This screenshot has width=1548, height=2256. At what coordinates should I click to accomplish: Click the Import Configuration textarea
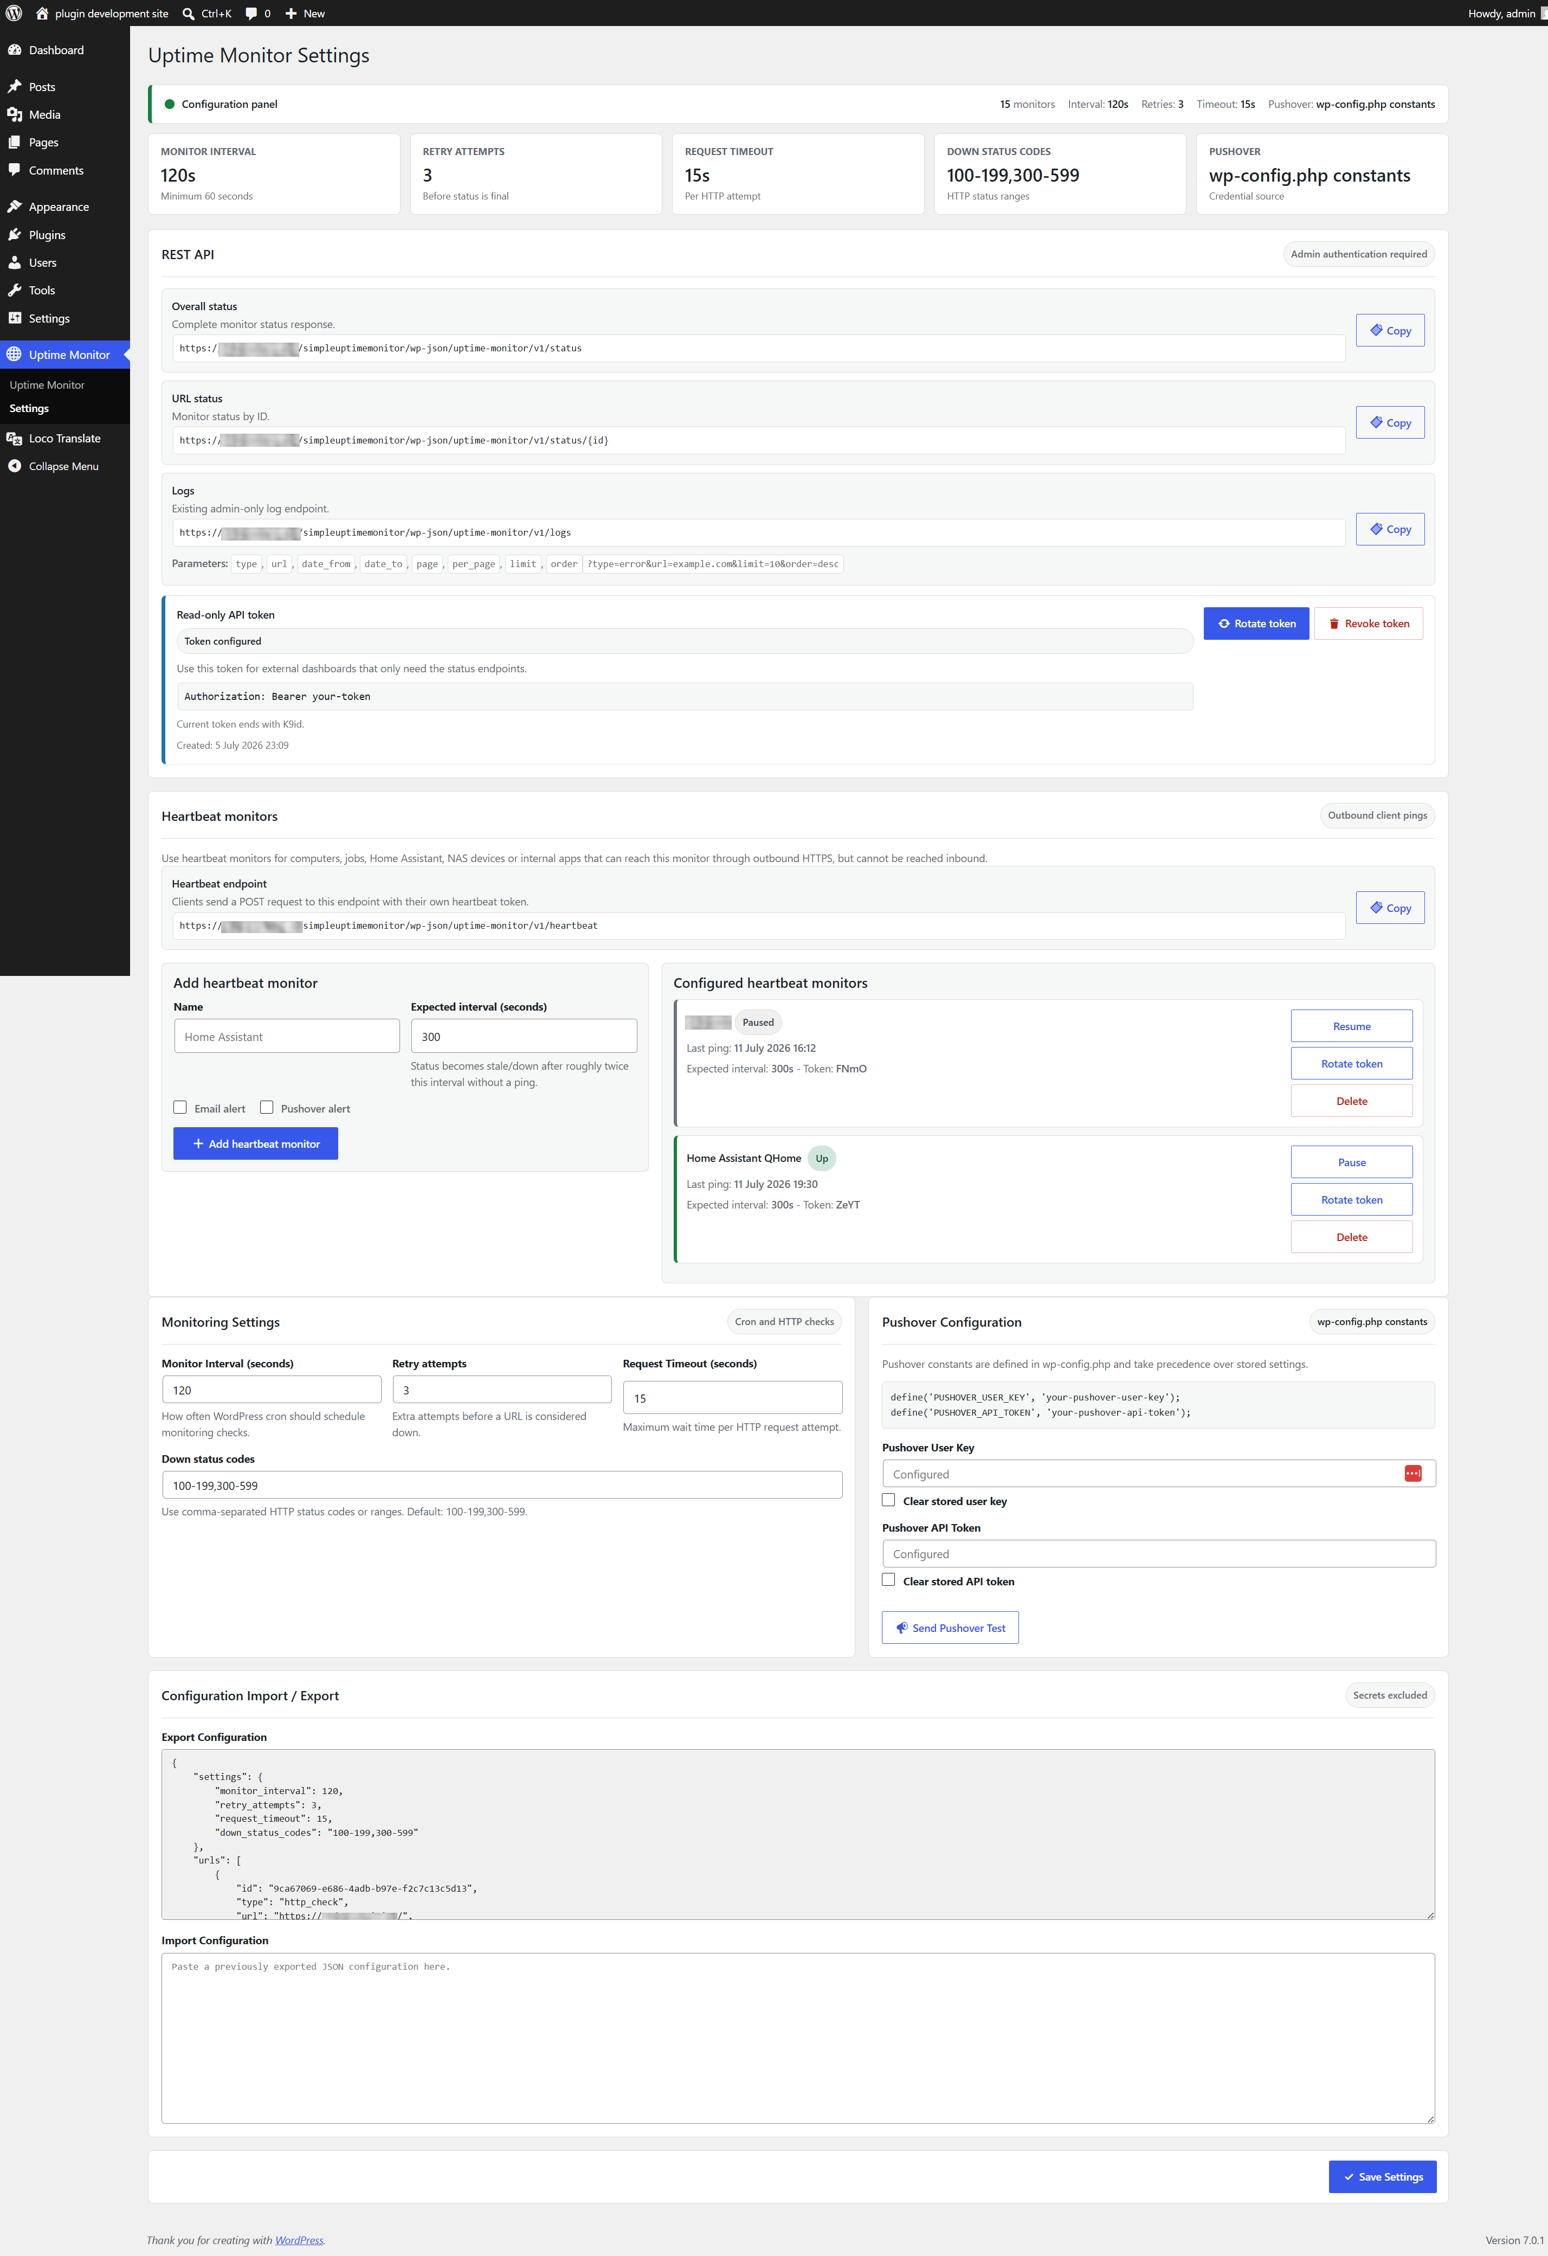[x=798, y=2039]
